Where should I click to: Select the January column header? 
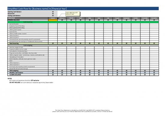tap(53, 18)
